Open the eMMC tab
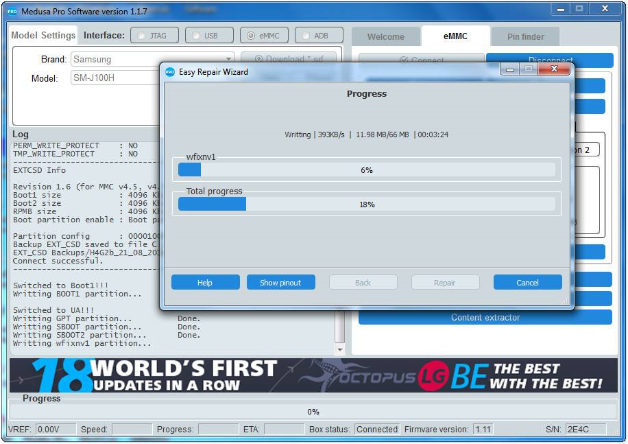628x444 pixels. tap(455, 36)
